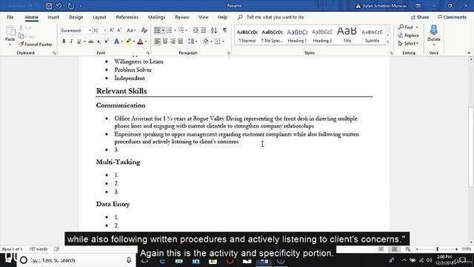Viewport: 474px width, 267px height.
Task: Open Change Case dropdown
Action: (131, 30)
